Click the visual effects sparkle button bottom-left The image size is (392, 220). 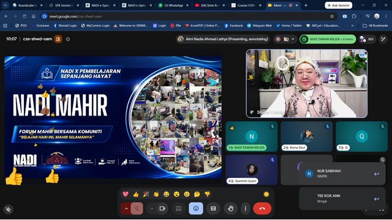(x=8, y=209)
